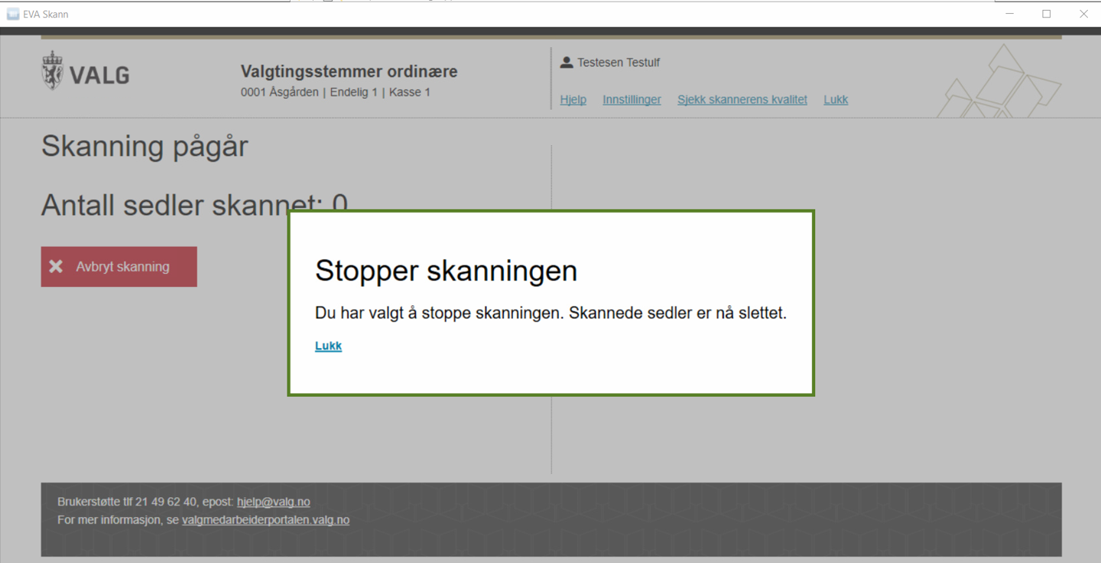Select Sjekk skannerens kvalitet
The height and width of the screenshot is (563, 1101).
point(742,99)
